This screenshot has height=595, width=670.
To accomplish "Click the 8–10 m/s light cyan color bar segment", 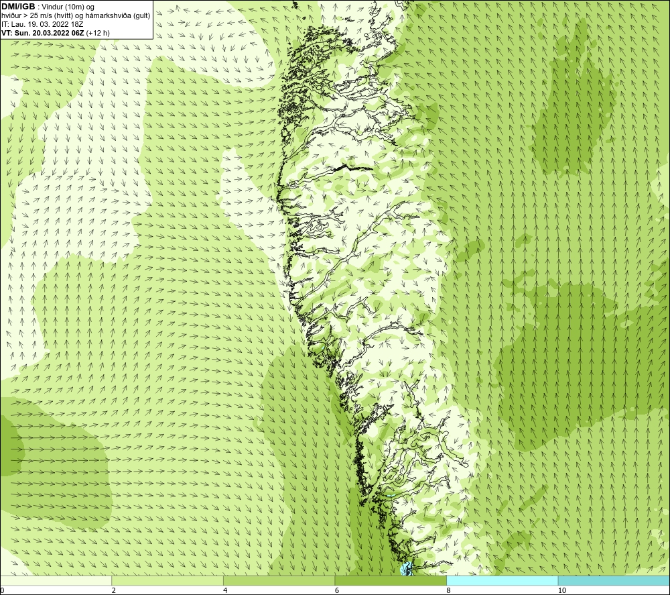I will click(x=502, y=580).
